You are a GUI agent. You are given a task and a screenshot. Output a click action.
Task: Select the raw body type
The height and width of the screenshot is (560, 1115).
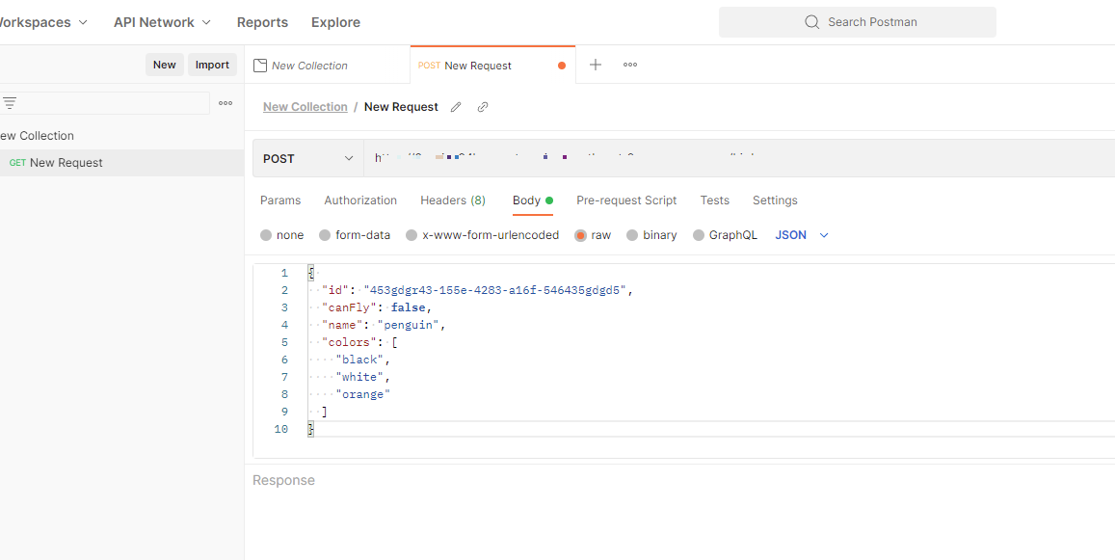coord(580,235)
